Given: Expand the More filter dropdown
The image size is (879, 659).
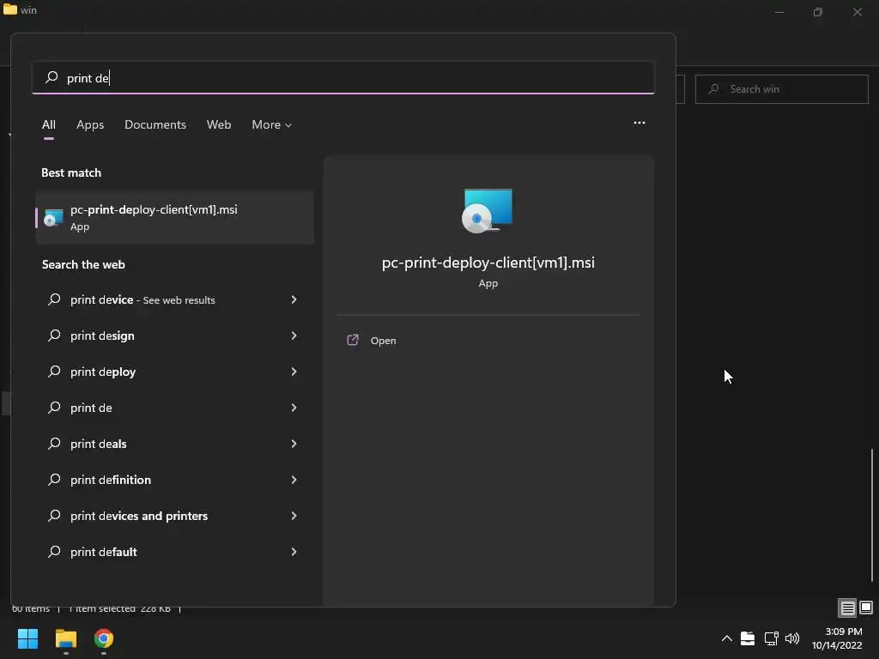Looking at the screenshot, I should pyautogui.click(x=272, y=125).
